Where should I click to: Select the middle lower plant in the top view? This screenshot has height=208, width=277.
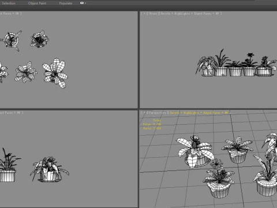pyautogui.click(x=26, y=72)
